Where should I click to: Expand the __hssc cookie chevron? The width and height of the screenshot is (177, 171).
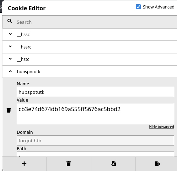[x=10, y=34]
